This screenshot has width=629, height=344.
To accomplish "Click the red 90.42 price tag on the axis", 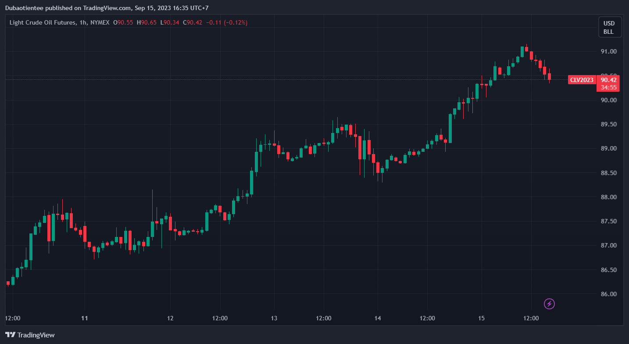I will (609, 80).
